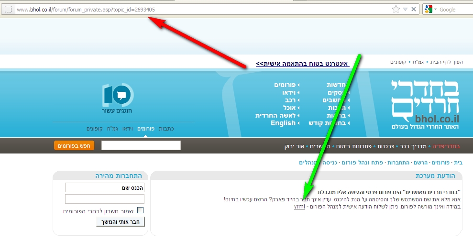Click the 'חבר אותי והמשך' login button
The width and height of the screenshot is (473, 241).
coord(120,222)
